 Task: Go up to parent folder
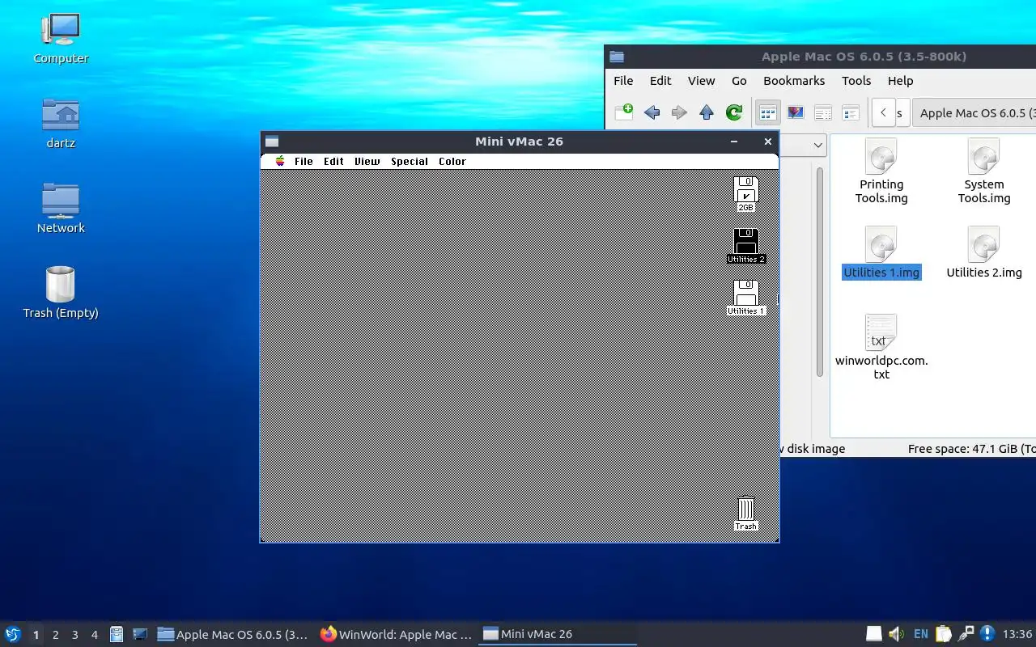tap(707, 112)
